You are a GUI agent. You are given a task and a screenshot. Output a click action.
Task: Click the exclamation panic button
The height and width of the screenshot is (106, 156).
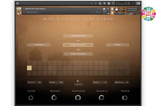(x=133, y=4)
